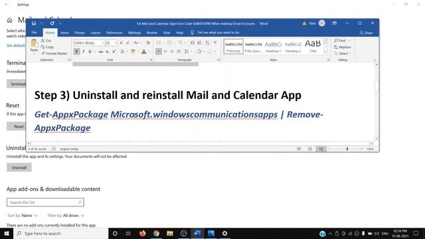Toggle Strikethrough formatting
425x239 pixels.
pos(101,52)
